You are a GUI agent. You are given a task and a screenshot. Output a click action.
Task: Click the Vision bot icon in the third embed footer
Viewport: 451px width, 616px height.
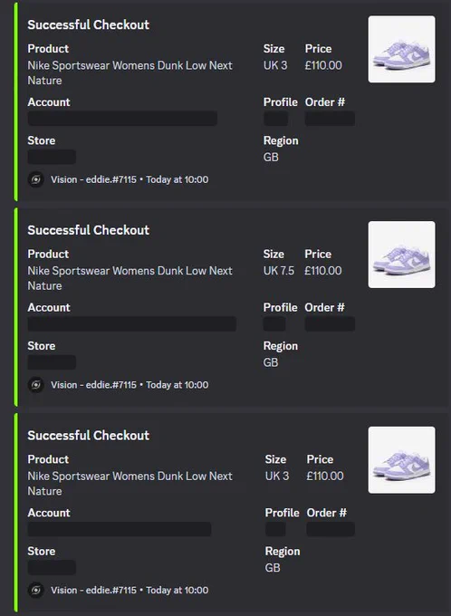coord(35,590)
